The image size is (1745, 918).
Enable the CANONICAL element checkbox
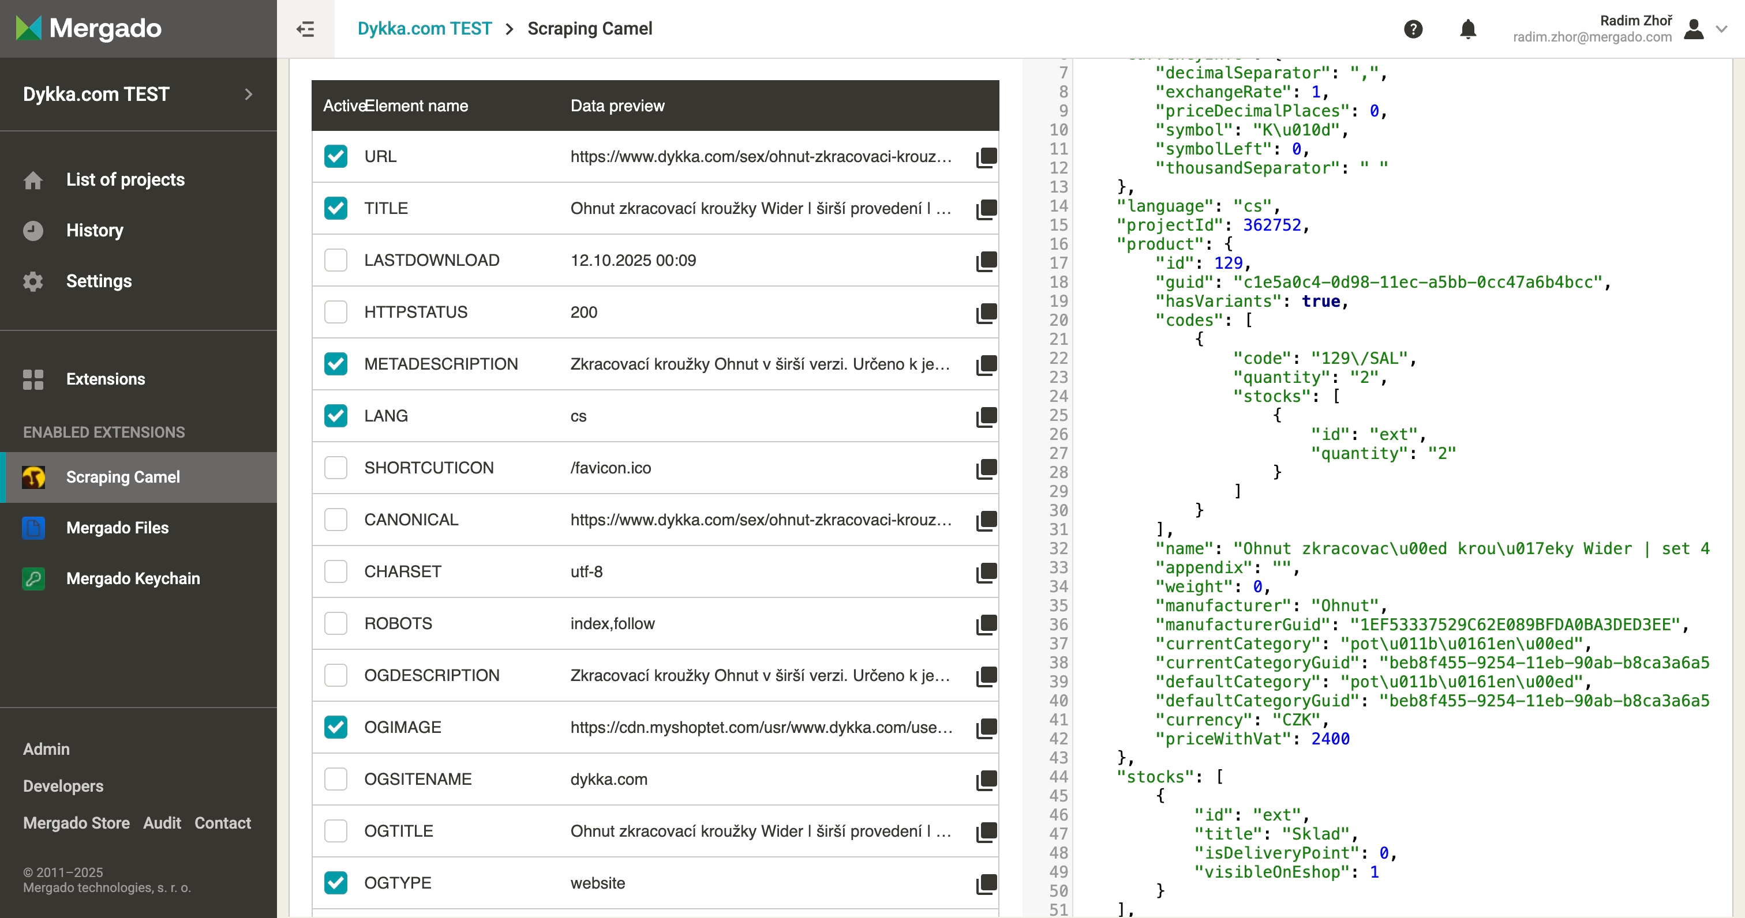335,520
